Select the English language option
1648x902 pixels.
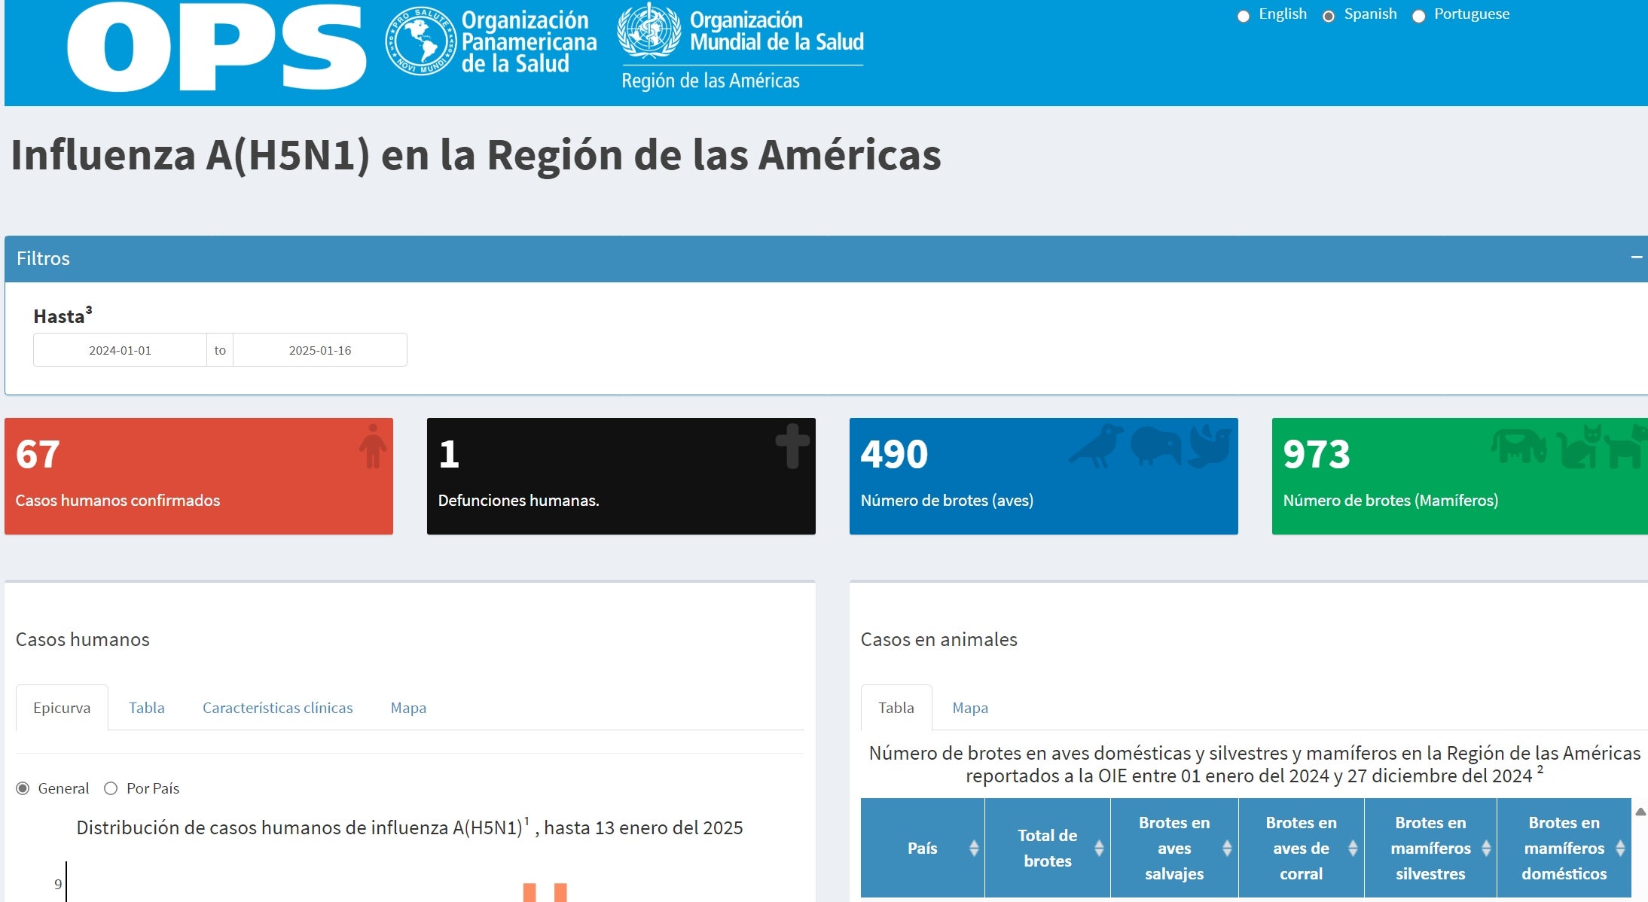point(1244,16)
